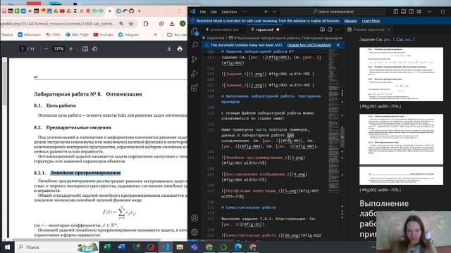Image resolution: width=451 pixels, height=253 pixels.
Task: Open all bookmarks folder in Chrome
Action: pos(177,34)
